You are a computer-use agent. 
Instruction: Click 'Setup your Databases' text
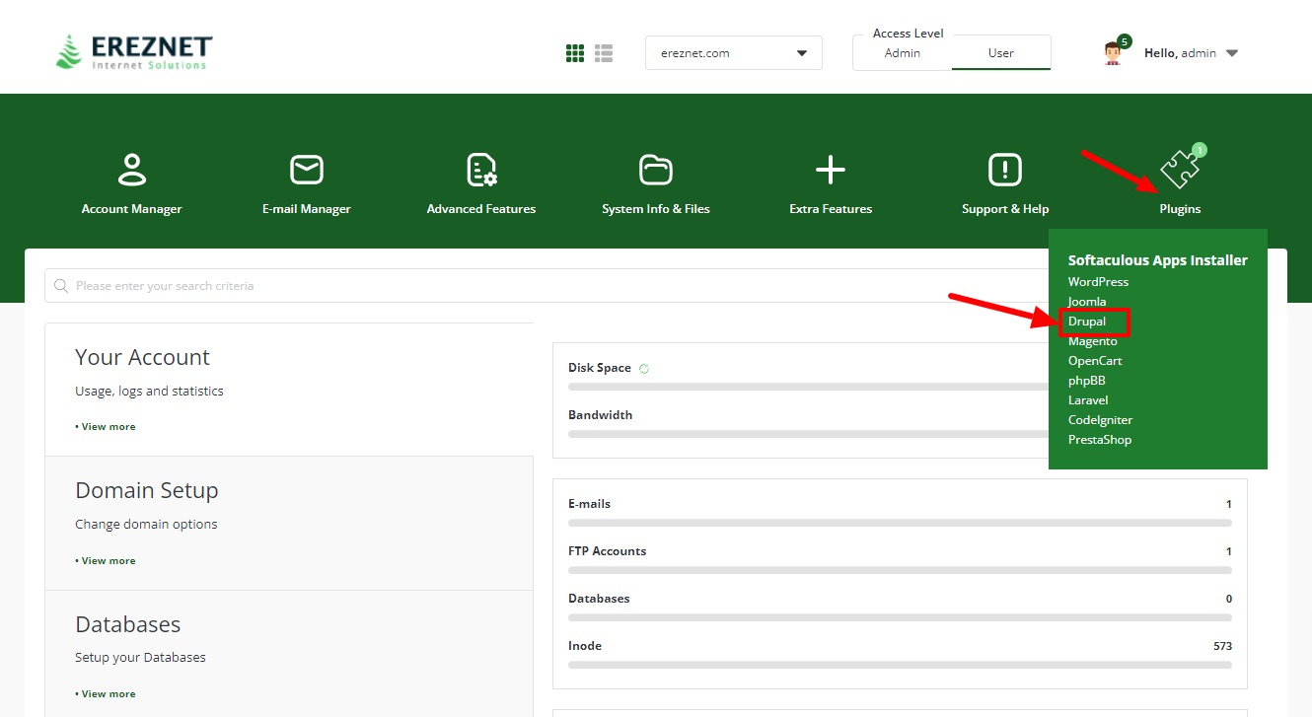click(x=140, y=658)
